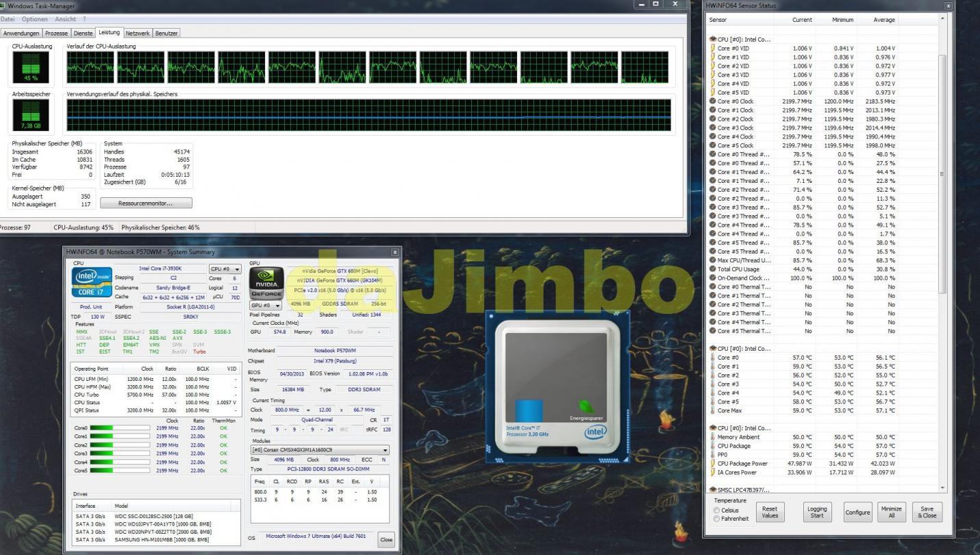Switch to the Anwendungen tab
The width and height of the screenshot is (980, 555).
(x=21, y=33)
